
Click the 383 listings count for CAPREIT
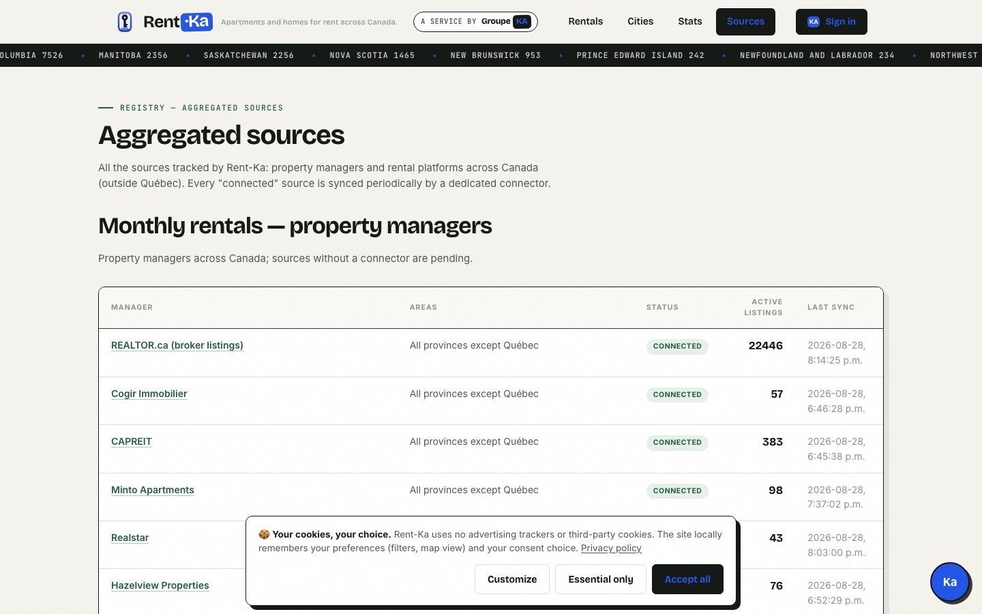773,441
